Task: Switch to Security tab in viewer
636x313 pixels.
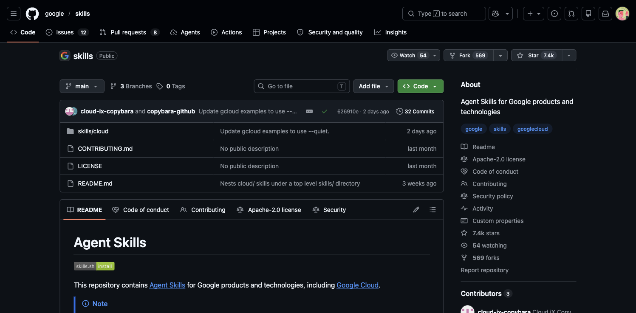Action: (329, 210)
